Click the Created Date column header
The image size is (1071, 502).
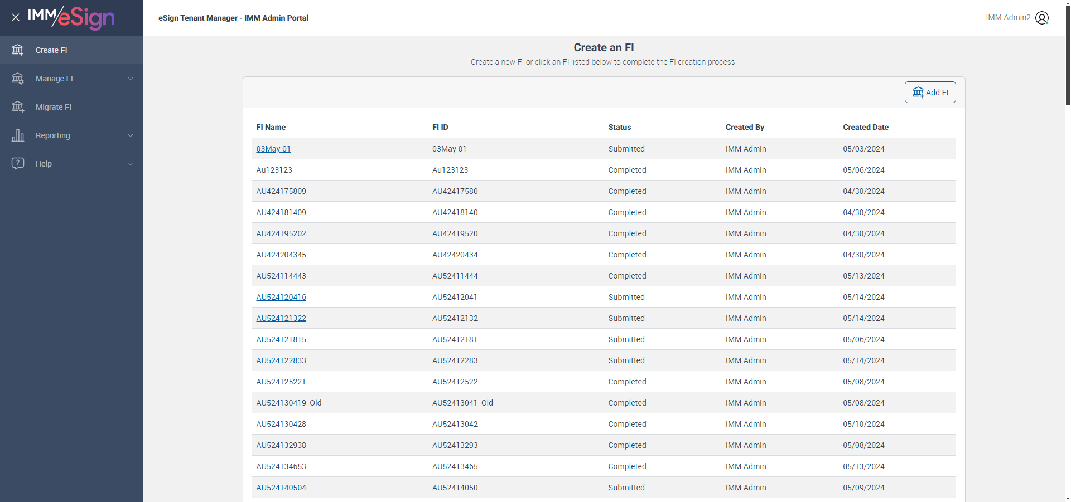866,127
